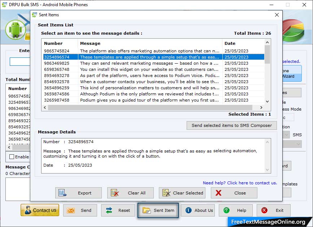Viewport: 313px width, 227px height.
Task: Click the About Us button
Action: (198, 210)
